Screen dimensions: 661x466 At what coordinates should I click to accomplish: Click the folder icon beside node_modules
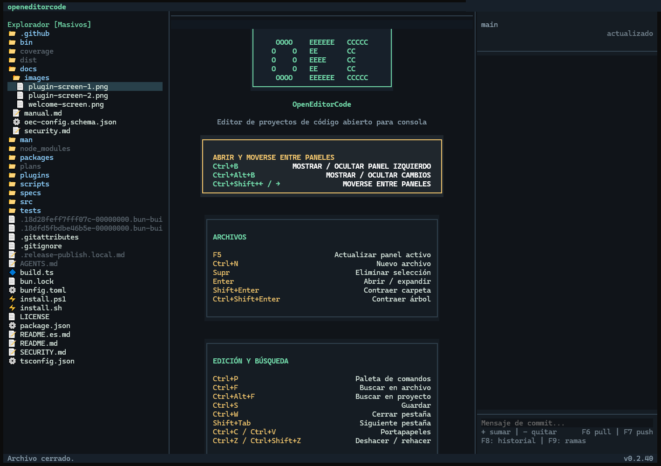pos(12,149)
